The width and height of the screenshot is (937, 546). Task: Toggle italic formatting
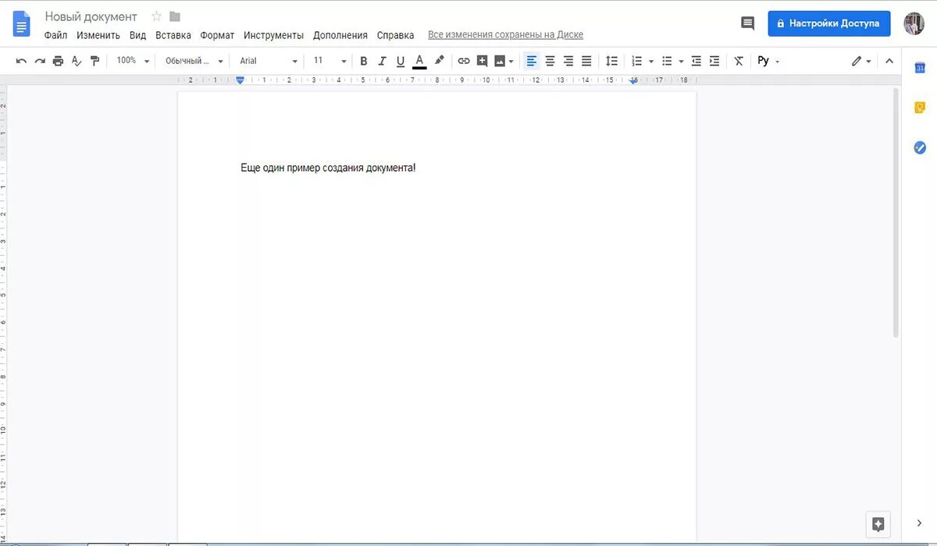382,61
